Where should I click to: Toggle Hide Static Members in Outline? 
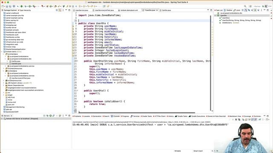click(252, 10)
